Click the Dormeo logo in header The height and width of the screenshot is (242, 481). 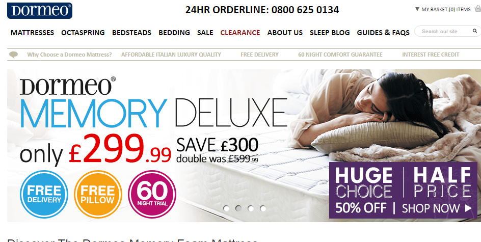coord(40,10)
